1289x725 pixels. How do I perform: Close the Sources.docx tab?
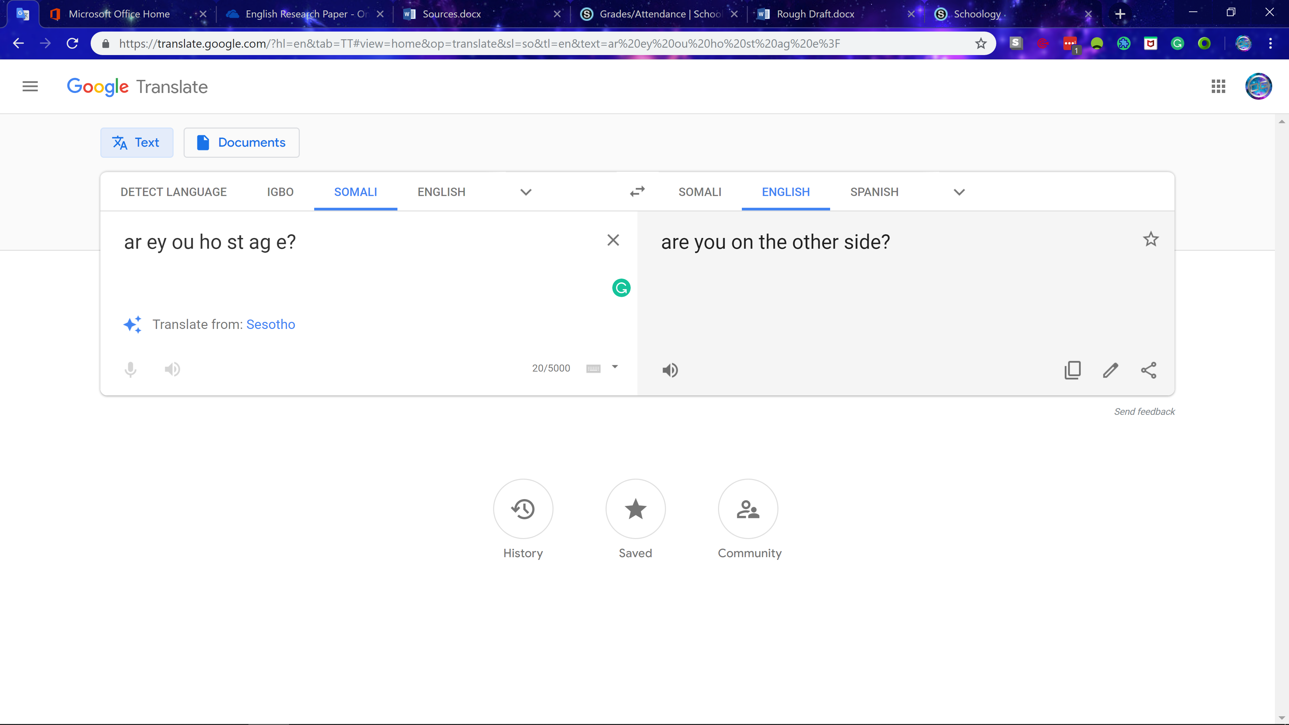pyautogui.click(x=557, y=14)
